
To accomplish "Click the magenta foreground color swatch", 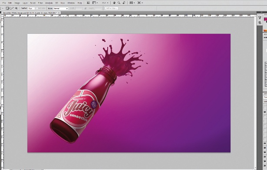I will (265, 19).
